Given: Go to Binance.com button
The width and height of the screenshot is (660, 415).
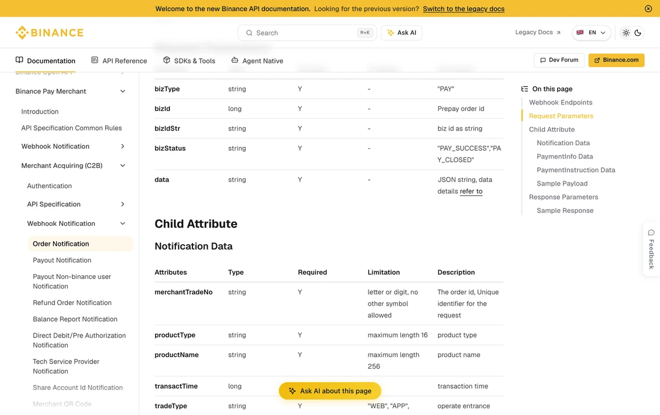Looking at the screenshot, I should (x=616, y=60).
